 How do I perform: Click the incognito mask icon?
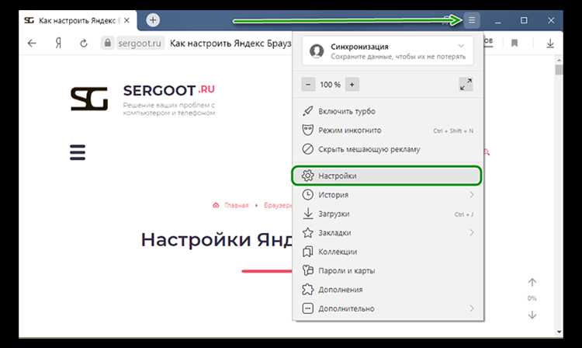pos(308,130)
